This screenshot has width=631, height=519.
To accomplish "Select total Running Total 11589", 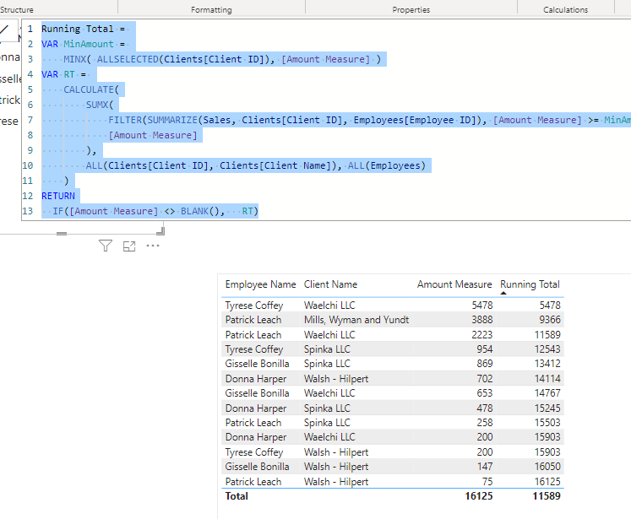I will pyautogui.click(x=547, y=496).
